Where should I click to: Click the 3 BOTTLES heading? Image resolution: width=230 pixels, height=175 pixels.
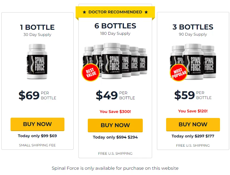193,27
